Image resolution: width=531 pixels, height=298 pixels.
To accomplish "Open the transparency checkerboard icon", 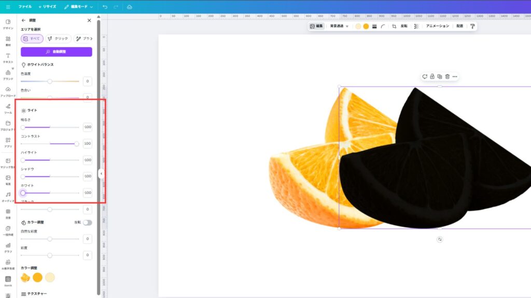I will coord(416,26).
